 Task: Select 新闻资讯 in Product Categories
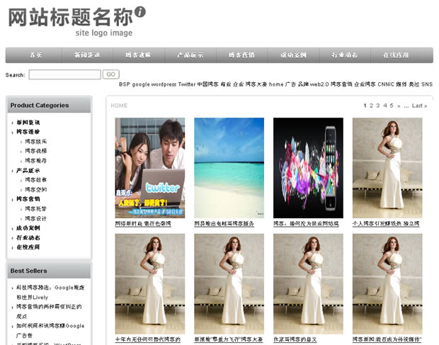pyautogui.click(x=28, y=123)
